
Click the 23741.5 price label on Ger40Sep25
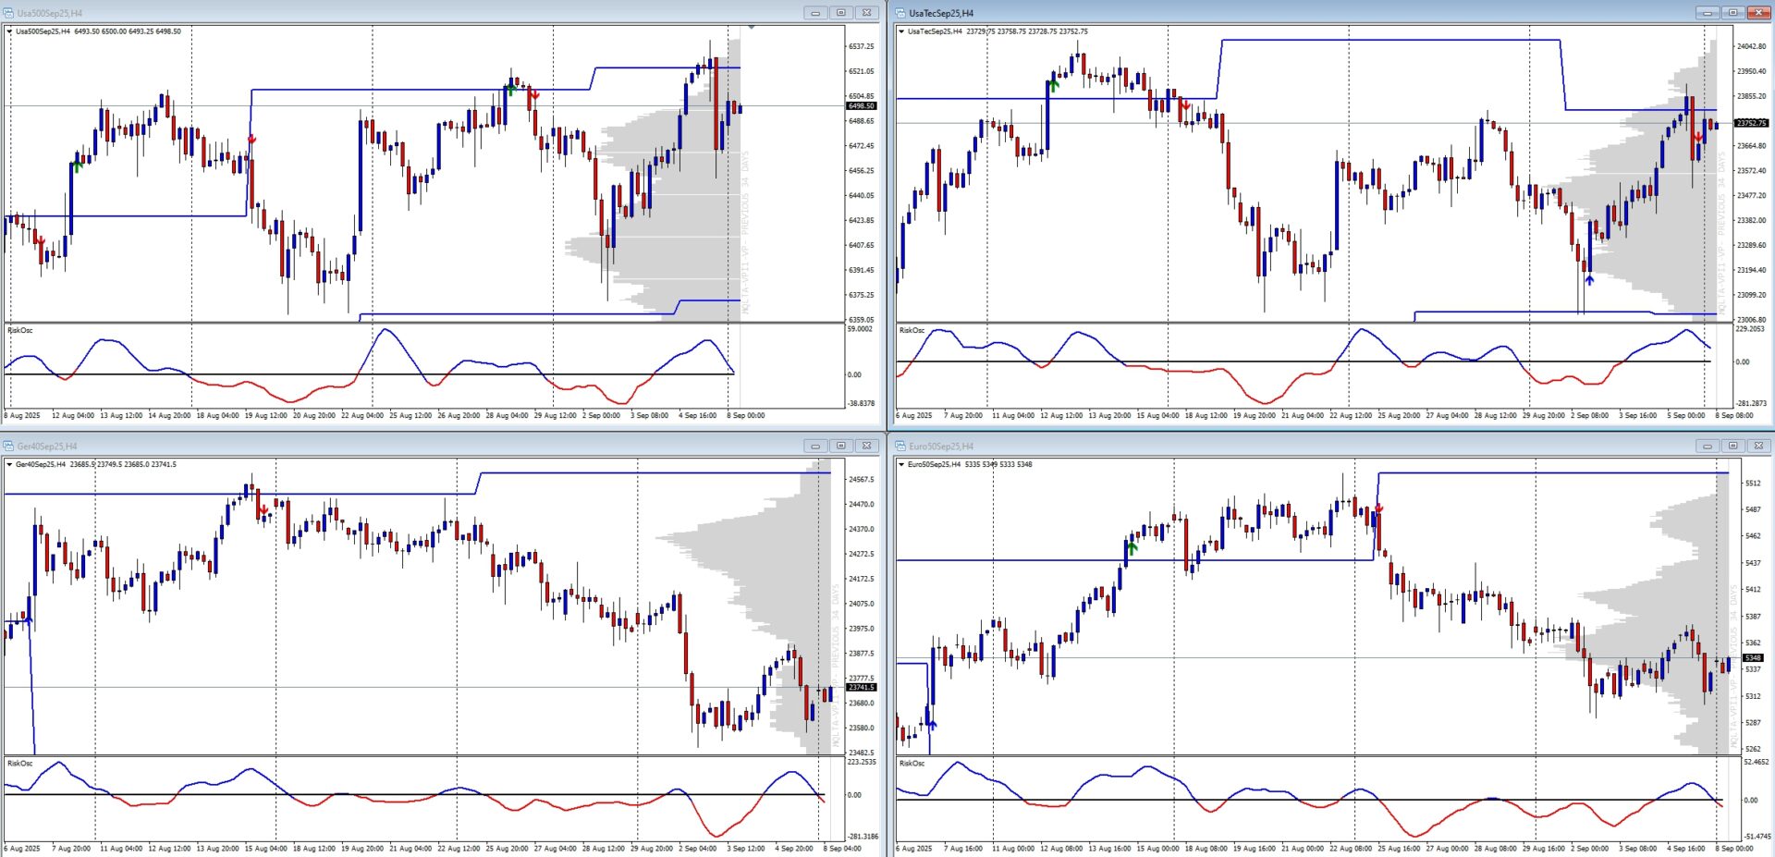click(861, 687)
